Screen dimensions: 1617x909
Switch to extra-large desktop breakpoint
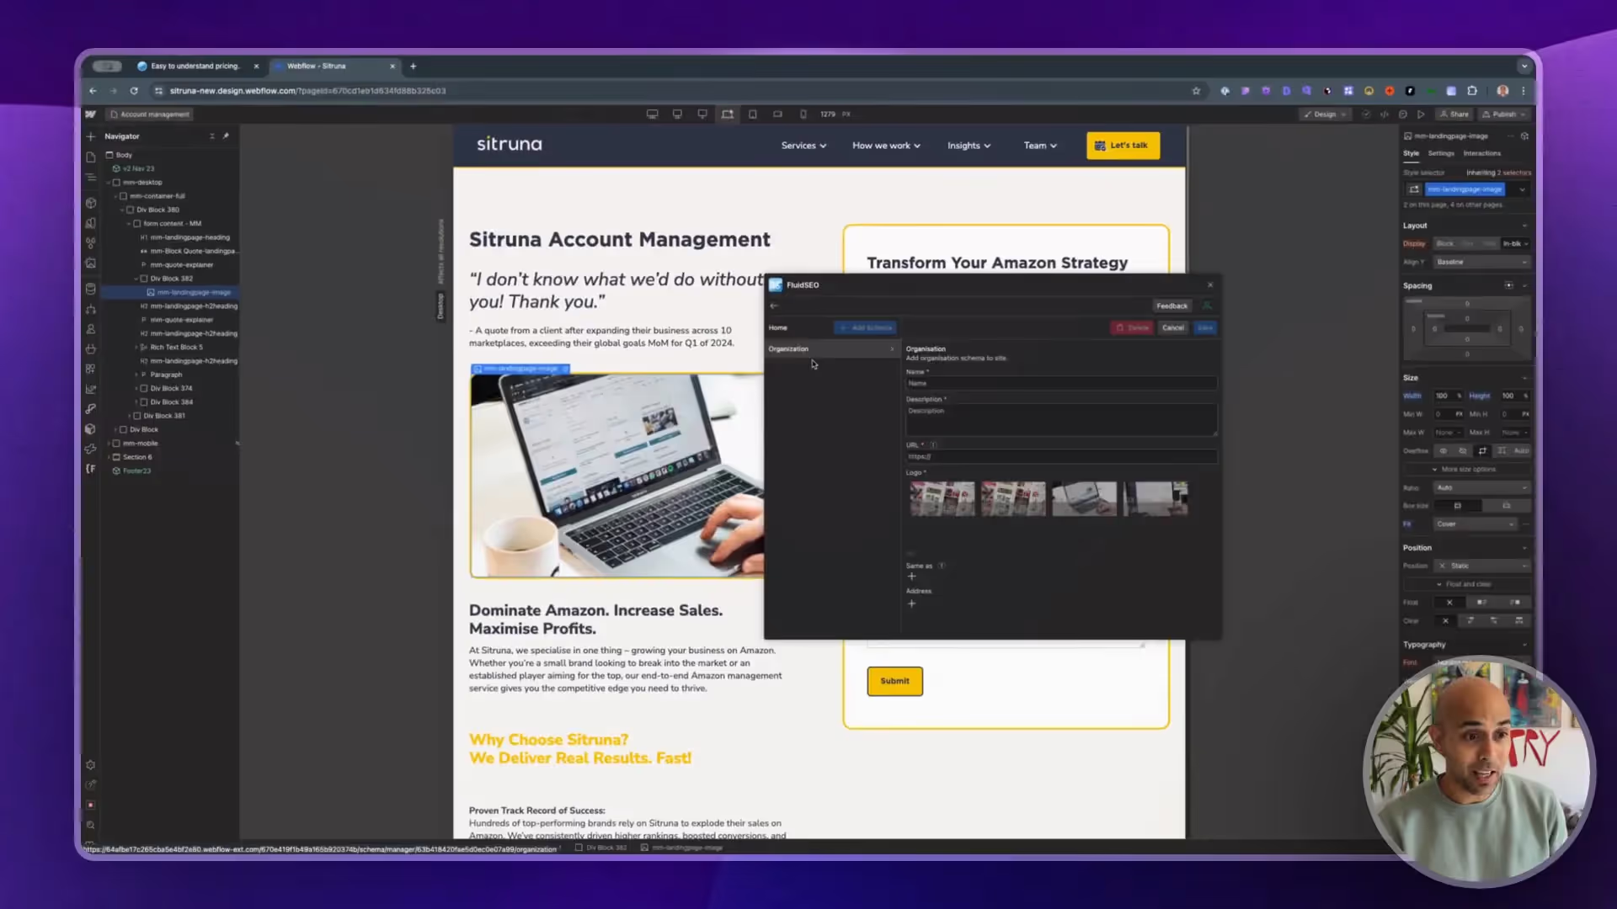pos(652,114)
